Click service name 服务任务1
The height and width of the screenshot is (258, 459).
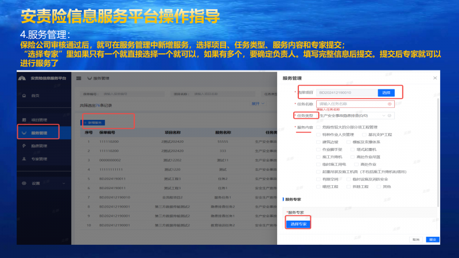click(223, 197)
